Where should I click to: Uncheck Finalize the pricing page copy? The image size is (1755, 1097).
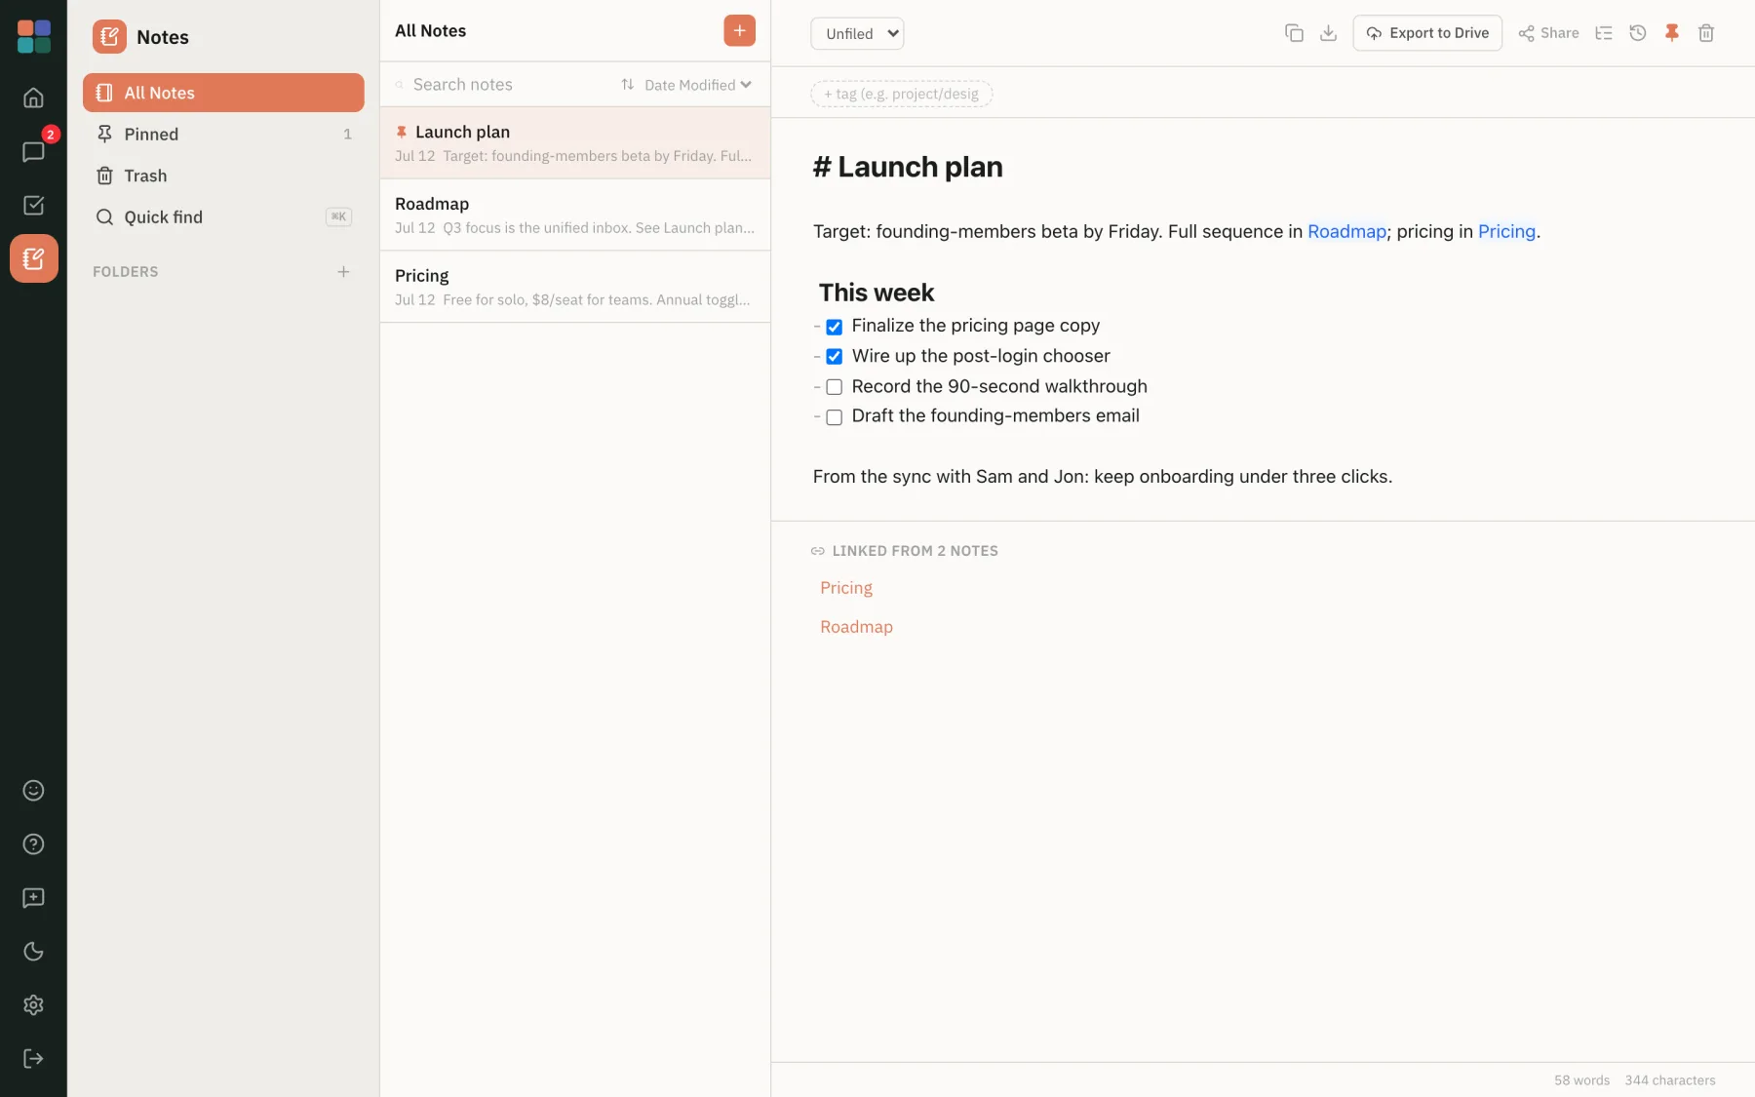pos(835,327)
